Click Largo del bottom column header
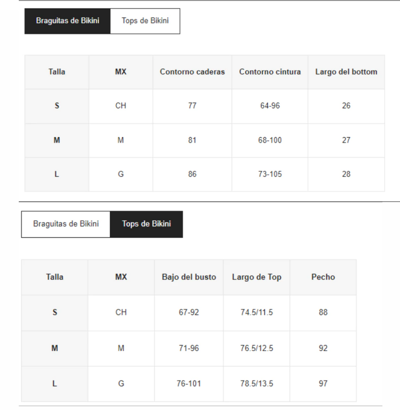Image resolution: width=400 pixels, height=410 pixels. coord(346,72)
